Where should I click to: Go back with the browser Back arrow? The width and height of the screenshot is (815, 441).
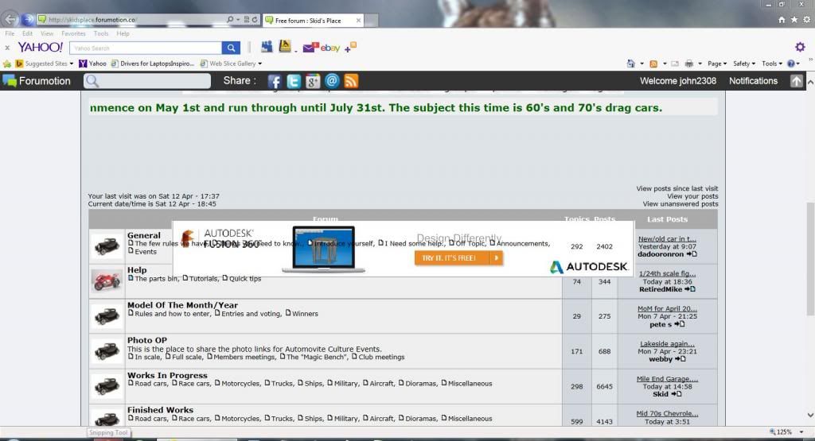(x=10, y=20)
